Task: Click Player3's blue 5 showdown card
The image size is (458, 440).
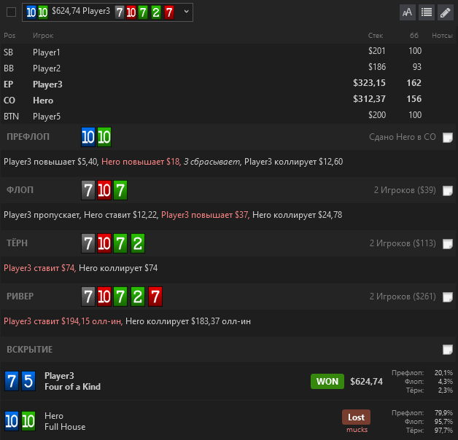Action: pyautogui.click(x=28, y=381)
